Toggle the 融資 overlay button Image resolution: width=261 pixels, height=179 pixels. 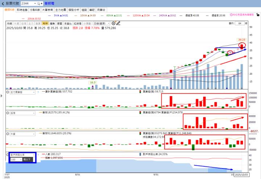tap(38, 24)
